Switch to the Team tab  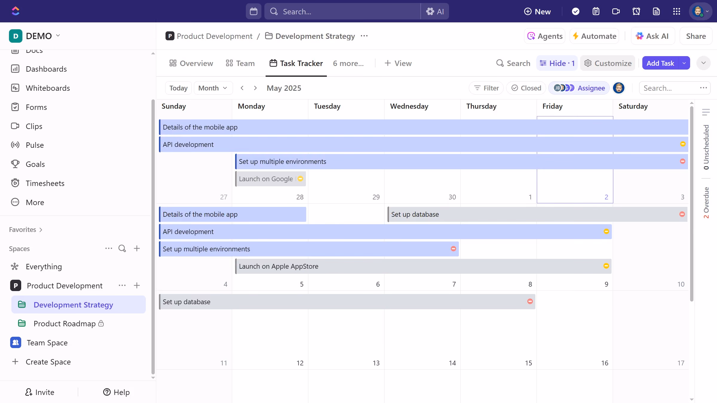click(240, 63)
